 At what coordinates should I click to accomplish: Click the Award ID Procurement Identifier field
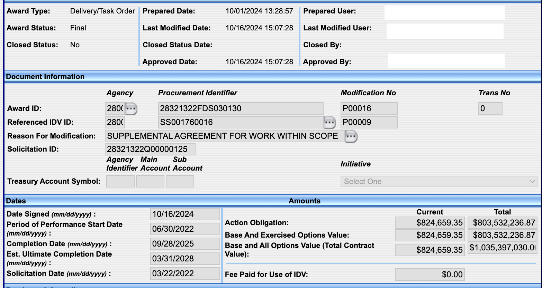point(241,108)
